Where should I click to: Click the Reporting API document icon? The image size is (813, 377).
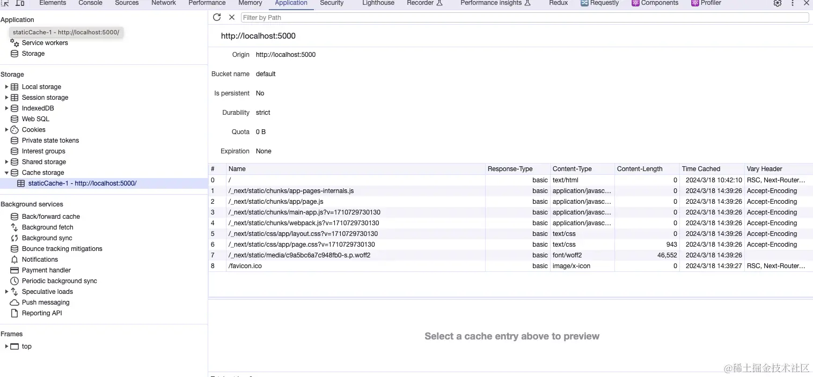click(14, 313)
